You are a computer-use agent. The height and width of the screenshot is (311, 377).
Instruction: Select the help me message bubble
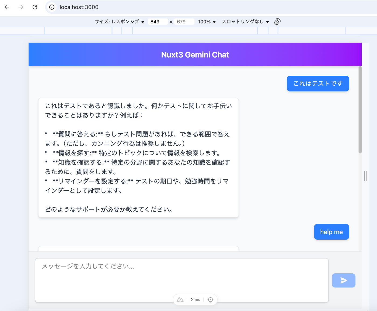click(331, 232)
